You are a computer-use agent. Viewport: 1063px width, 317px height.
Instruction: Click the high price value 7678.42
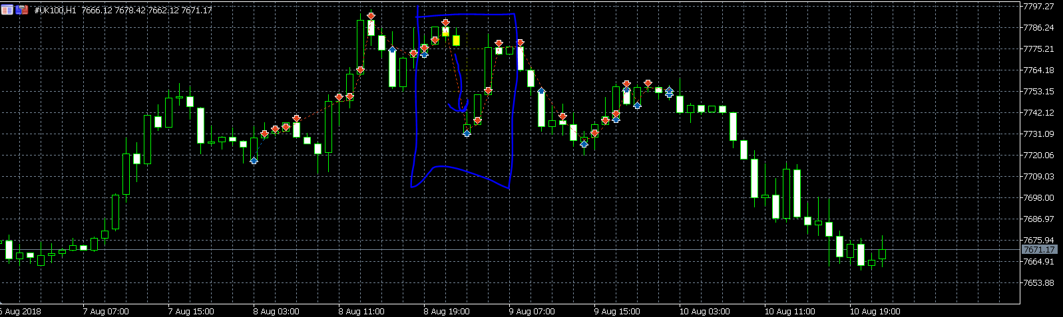point(130,11)
